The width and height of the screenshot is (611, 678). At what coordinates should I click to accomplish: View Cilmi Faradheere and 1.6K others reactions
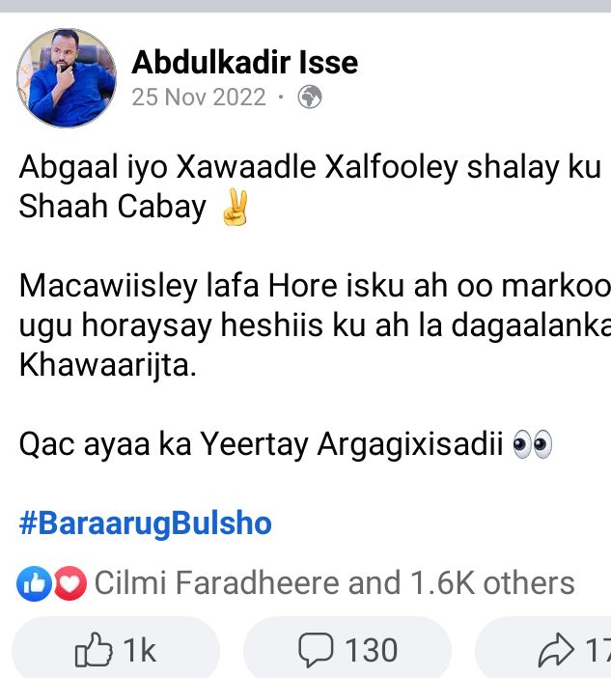(334, 583)
